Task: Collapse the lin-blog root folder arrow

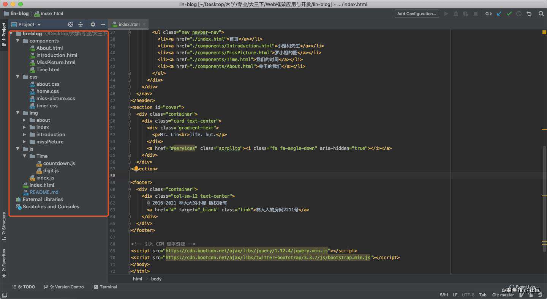Action: tap(11, 33)
